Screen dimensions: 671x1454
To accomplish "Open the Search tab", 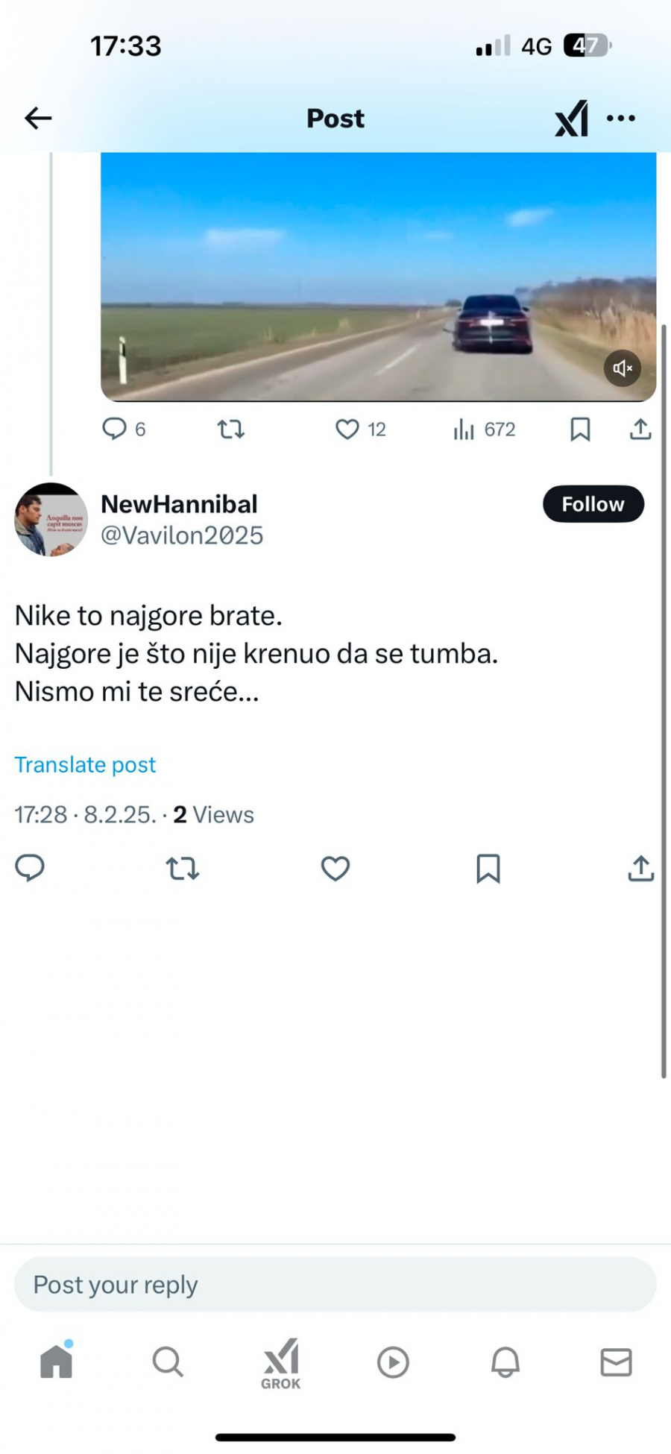I will tap(168, 1362).
